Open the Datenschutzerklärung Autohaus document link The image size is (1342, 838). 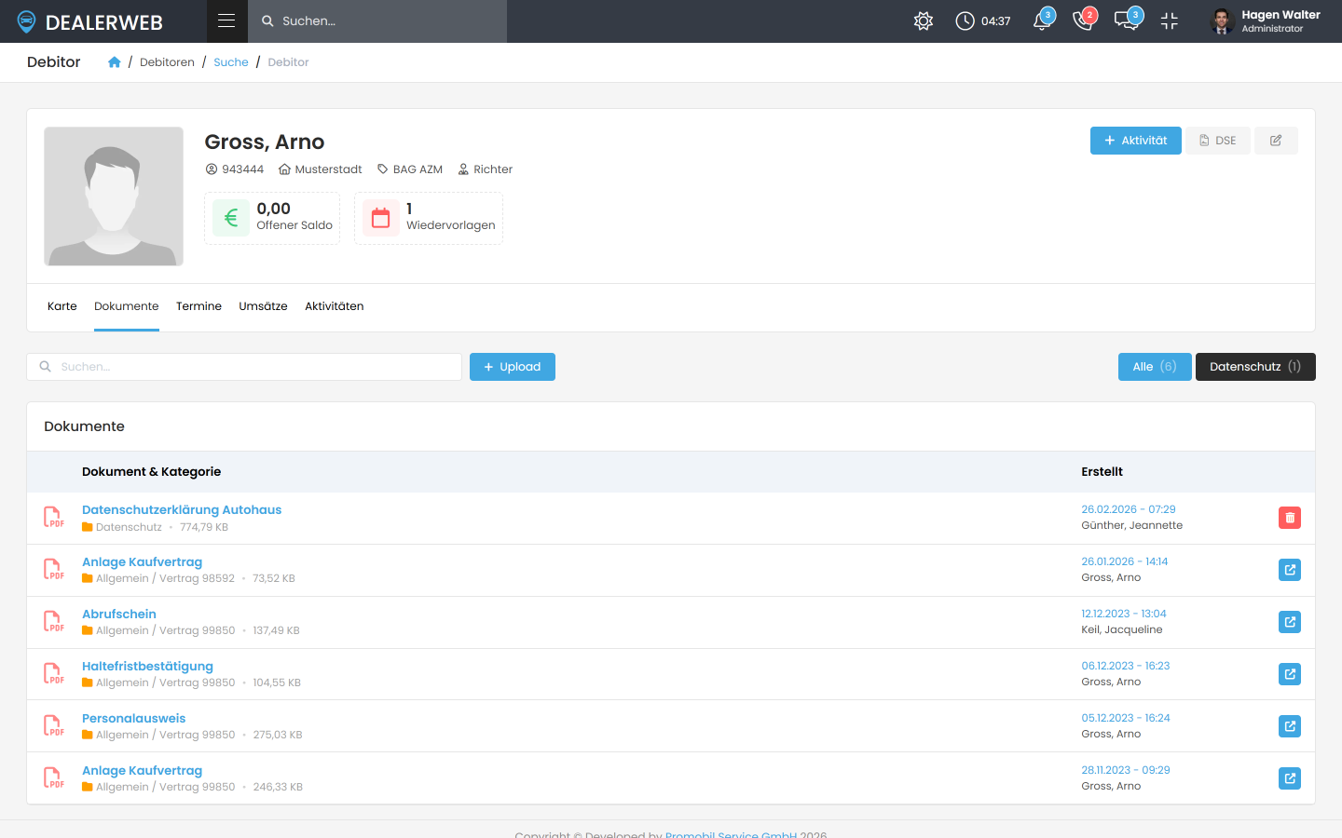pyautogui.click(x=182, y=510)
